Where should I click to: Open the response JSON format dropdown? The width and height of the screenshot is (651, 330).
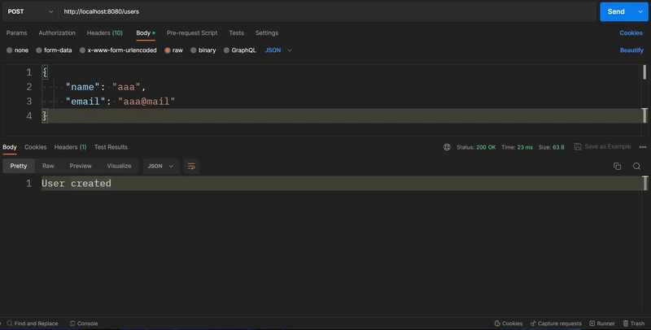pos(161,167)
